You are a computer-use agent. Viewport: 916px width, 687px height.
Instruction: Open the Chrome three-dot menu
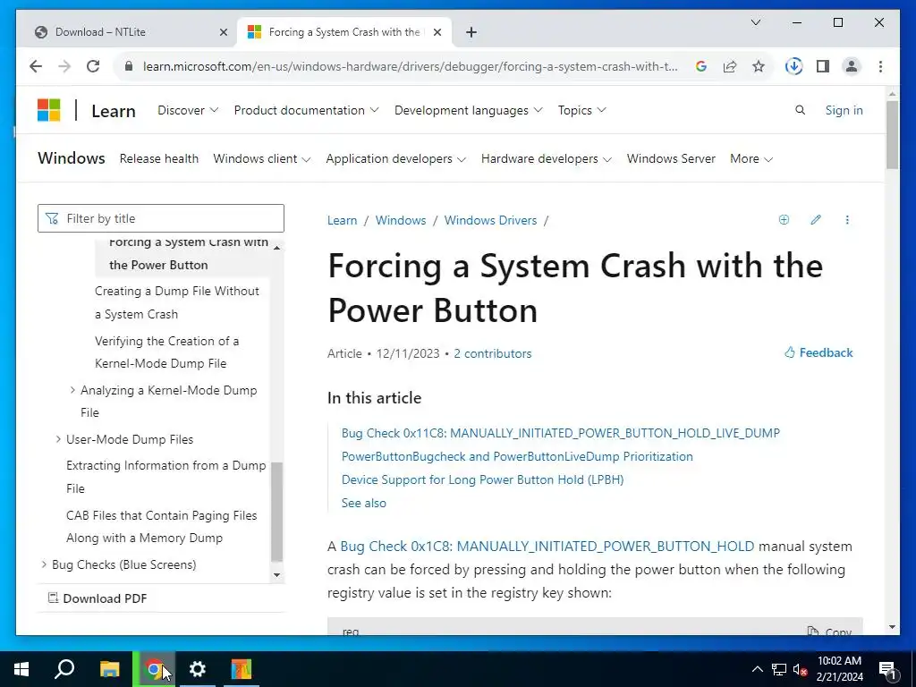(880, 66)
